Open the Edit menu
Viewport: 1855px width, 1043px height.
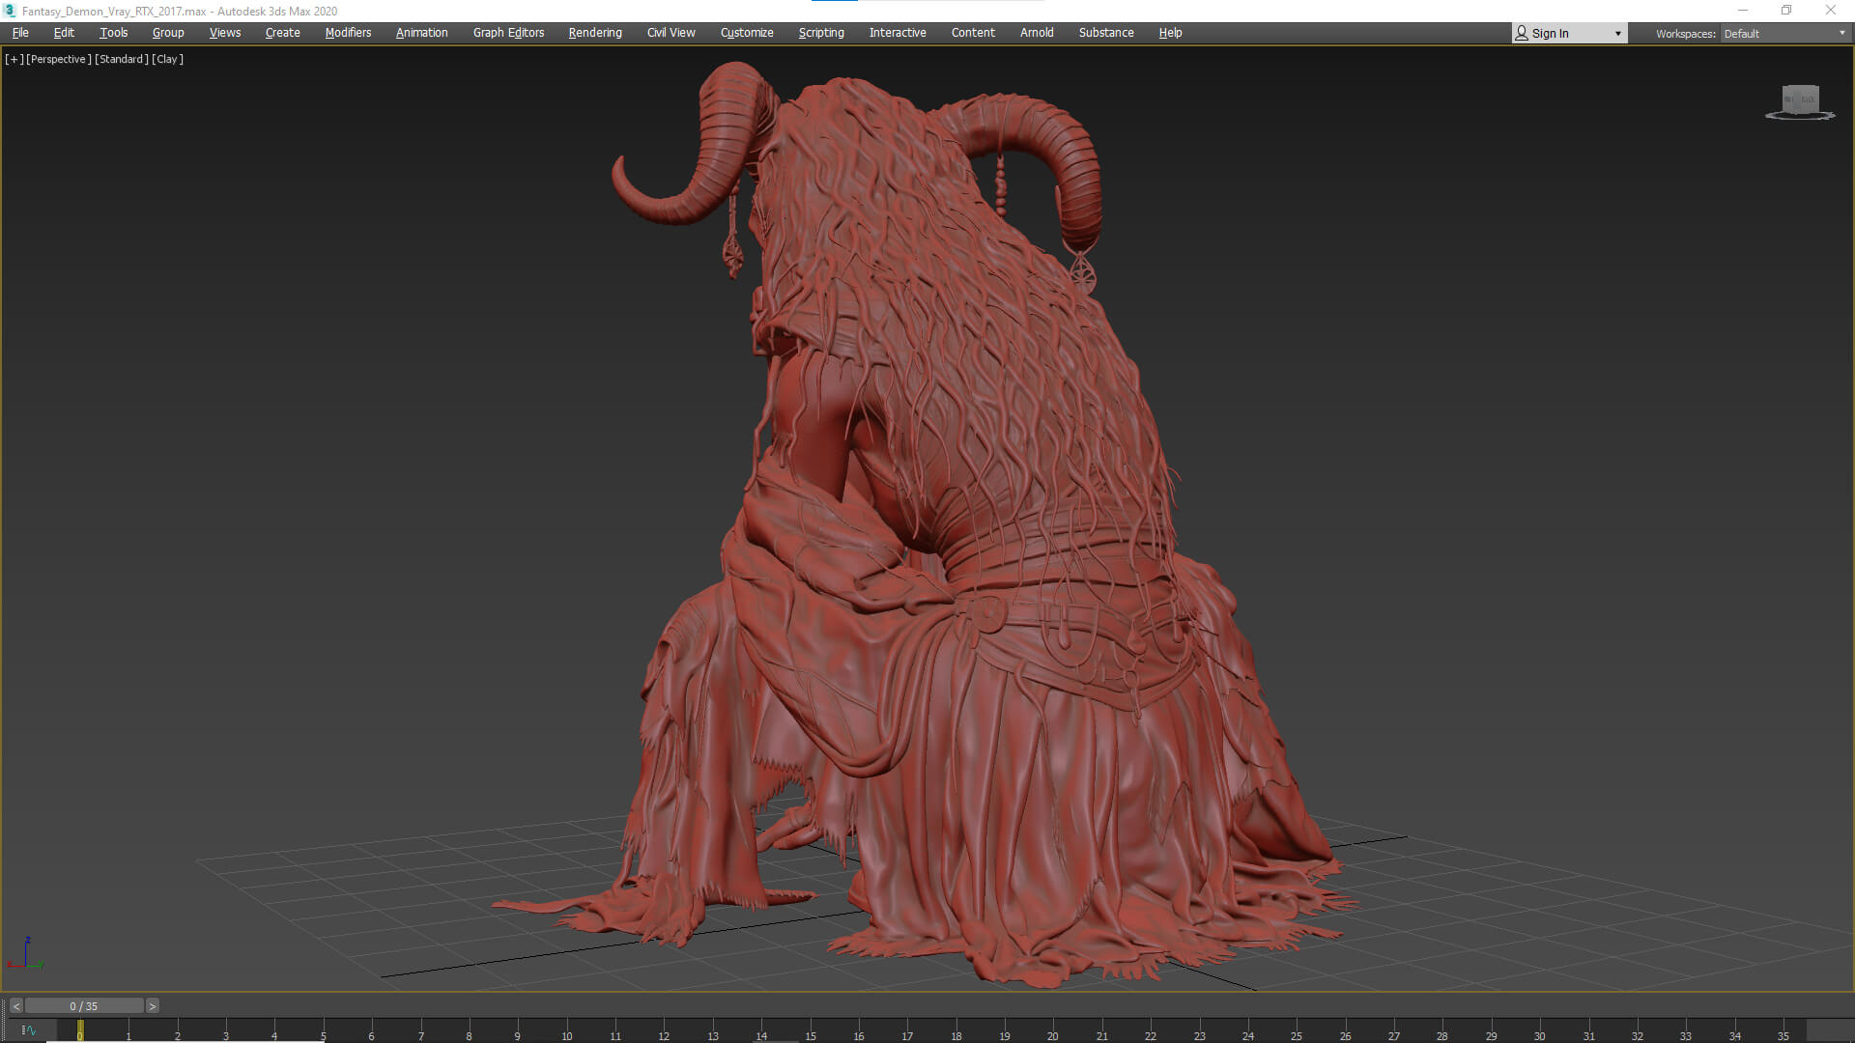click(x=64, y=33)
